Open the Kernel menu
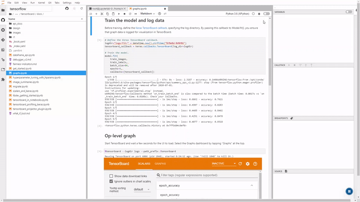 pyautogui.click(x=41, y=3)
